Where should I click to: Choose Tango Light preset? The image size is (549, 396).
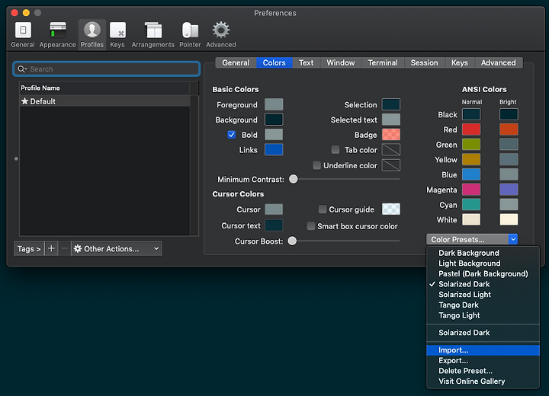pyautogui.click(x=483, y=315)
